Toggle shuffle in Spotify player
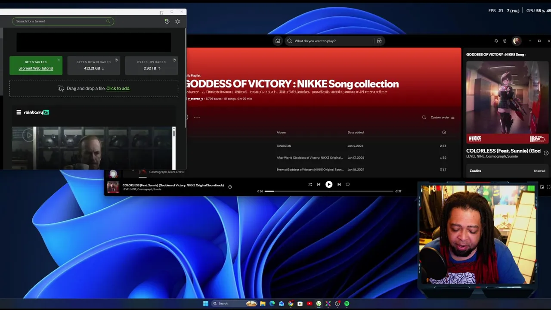This screenshot has width=551, height=310. coord(310,184)
